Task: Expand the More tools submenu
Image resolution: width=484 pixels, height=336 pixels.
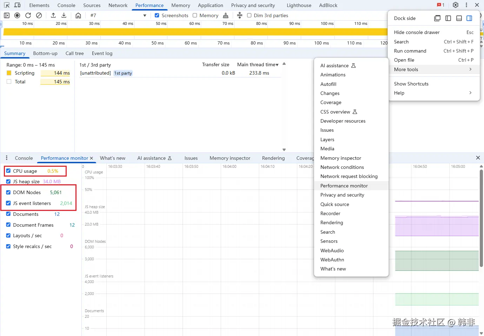Action: pos(434,69)
